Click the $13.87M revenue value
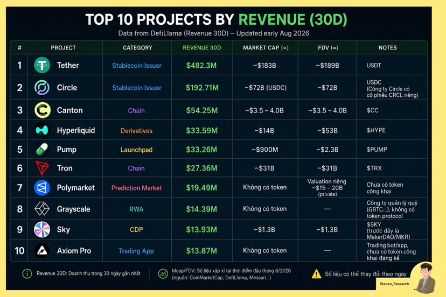Screen dimensions: 446x297 tap(201, 251)
